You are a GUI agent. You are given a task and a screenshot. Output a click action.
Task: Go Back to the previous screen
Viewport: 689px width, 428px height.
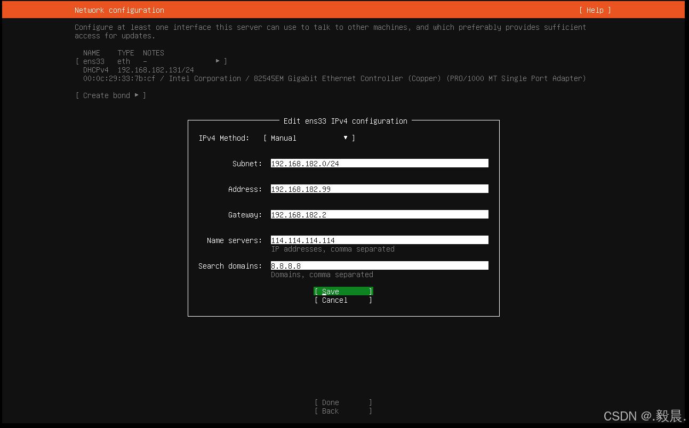(343, 411)
